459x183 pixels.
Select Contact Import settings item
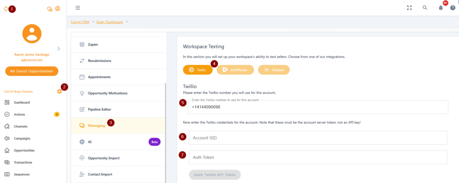coord(118,174)
